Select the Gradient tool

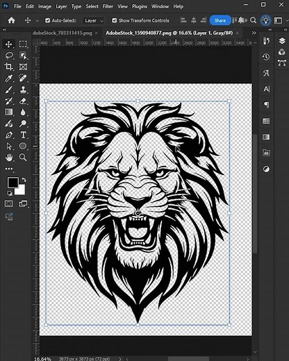(9, 112)
